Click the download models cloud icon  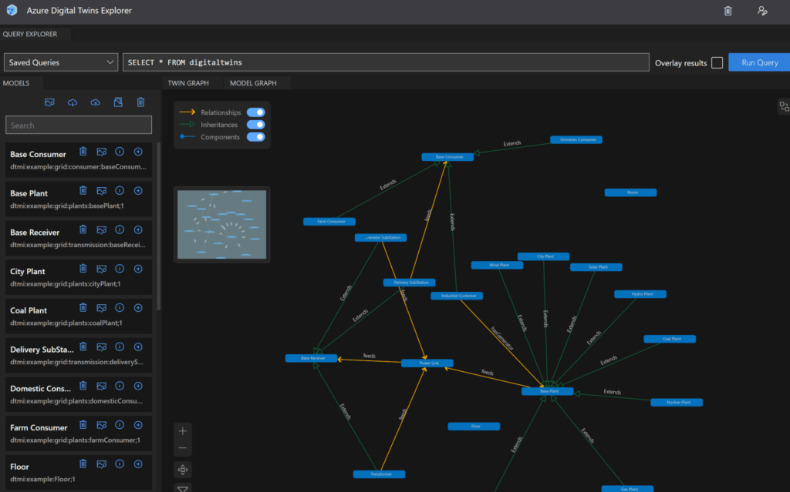point(73,102)
